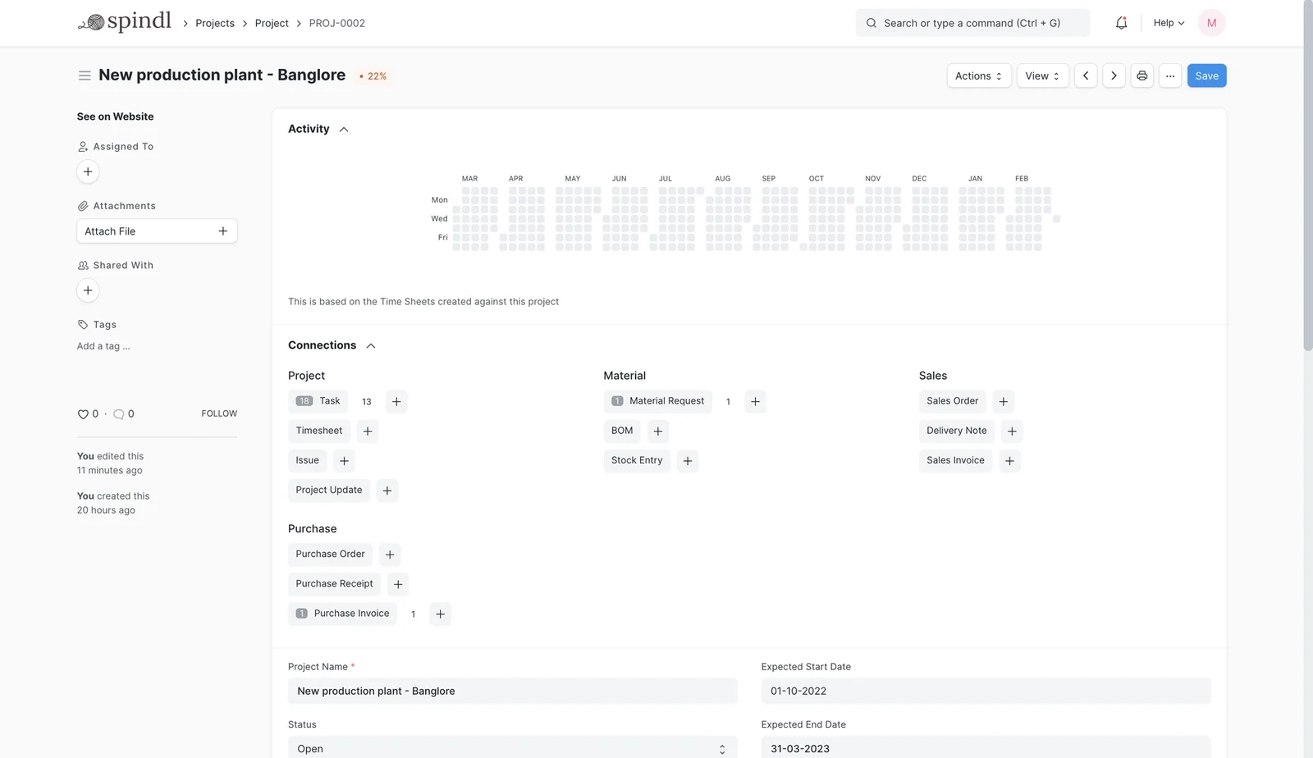Open the notifications bell

[1121, 23]
